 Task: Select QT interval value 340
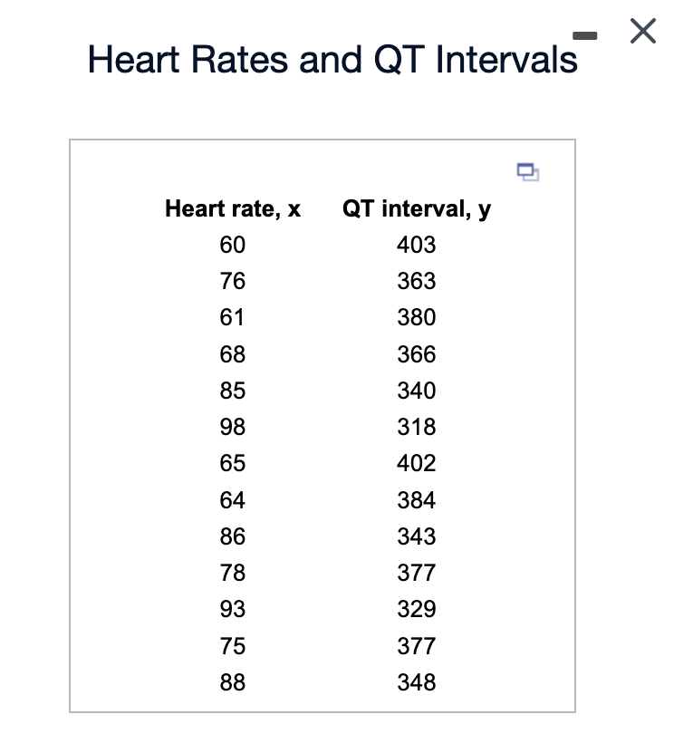(x=416, y=391)
